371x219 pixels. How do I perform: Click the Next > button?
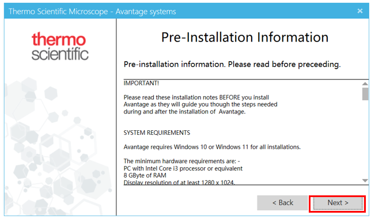(338, 203)
